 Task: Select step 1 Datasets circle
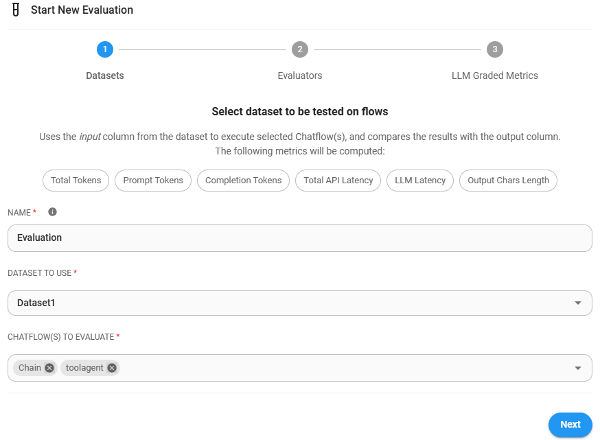tap(105, 49)
